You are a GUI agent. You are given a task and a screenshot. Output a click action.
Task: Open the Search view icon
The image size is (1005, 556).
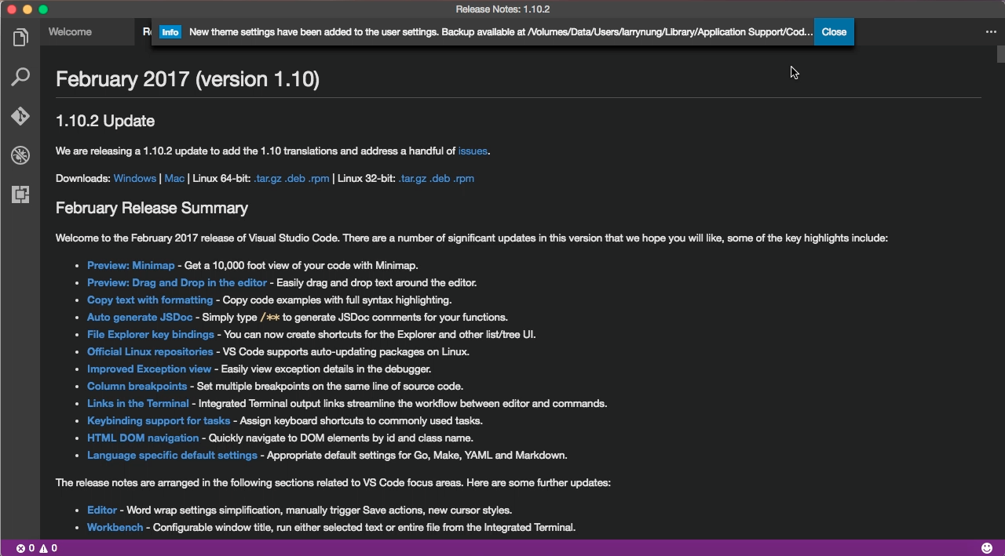coord(20,76)
